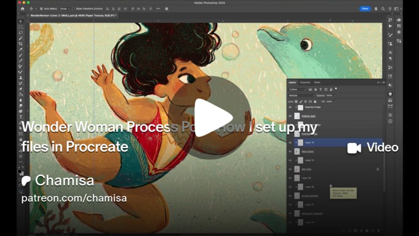
Task: Open the search magnifier icon
Action: pyautogui.click(x=383, y=9)
